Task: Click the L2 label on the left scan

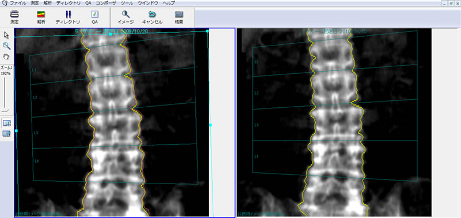Action: pos(35,97)
